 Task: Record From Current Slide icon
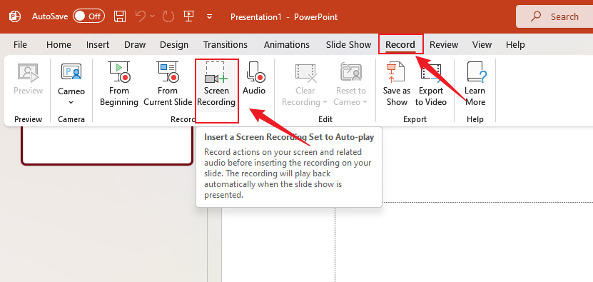pos(168,72)
